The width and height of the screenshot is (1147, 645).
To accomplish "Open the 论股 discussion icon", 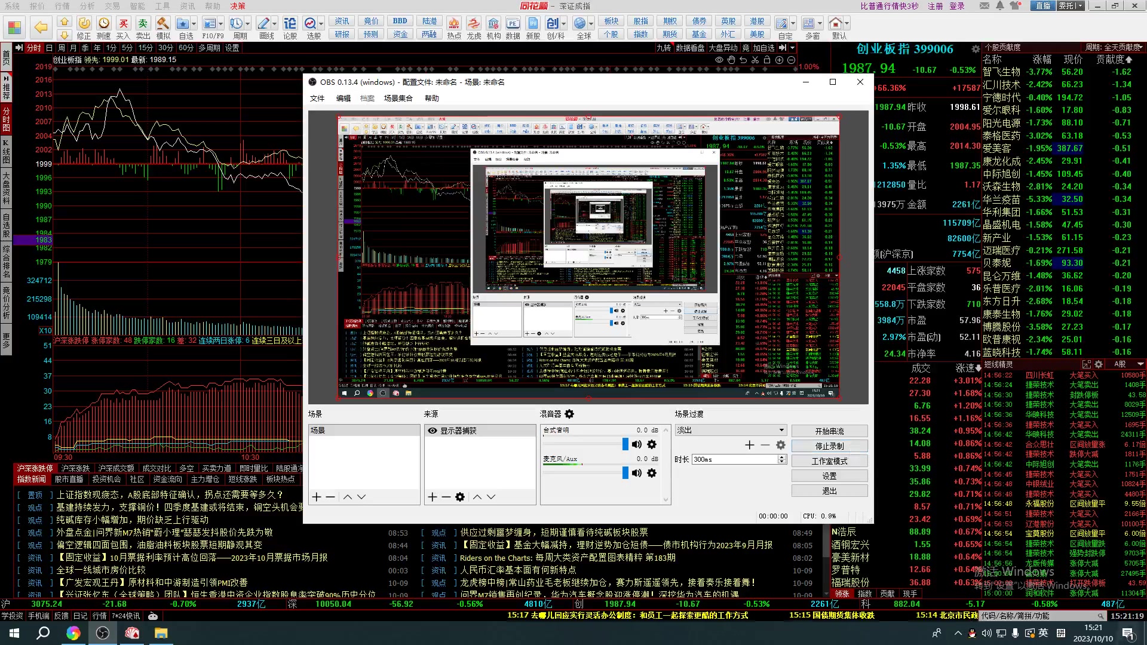I will [290, 23].
